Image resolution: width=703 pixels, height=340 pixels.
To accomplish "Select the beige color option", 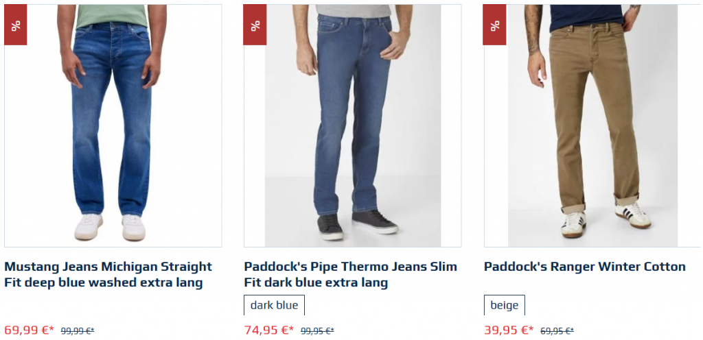I will tap(505, 305).
